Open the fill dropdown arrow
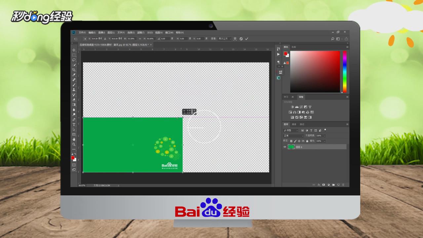The height and width of the screenshot is (238, 423). tap(324, 141)
